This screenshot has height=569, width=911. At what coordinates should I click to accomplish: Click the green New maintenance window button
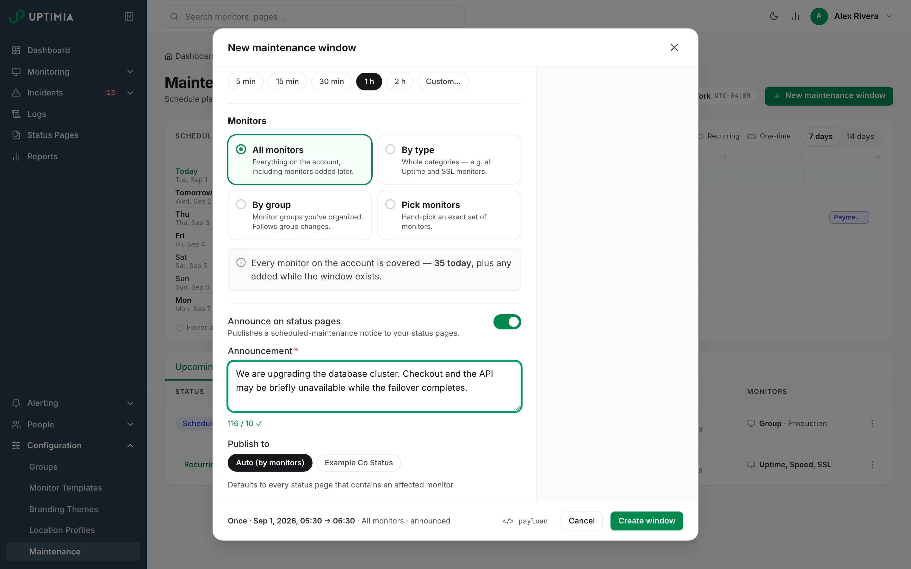(828, 96)
